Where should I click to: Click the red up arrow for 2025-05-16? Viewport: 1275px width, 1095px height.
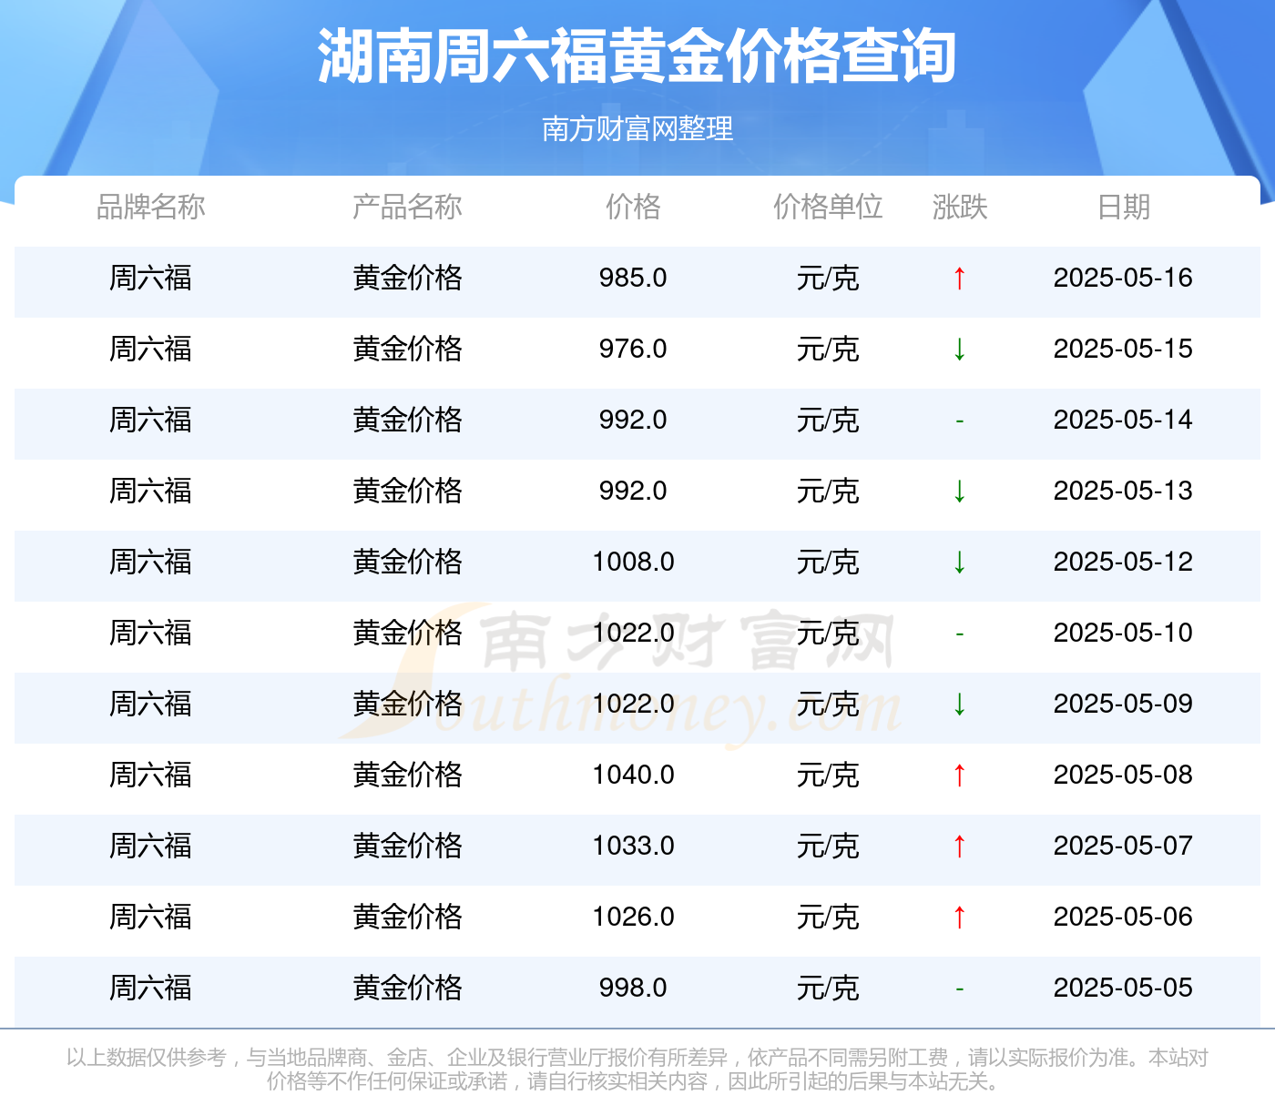coord(959,279)
